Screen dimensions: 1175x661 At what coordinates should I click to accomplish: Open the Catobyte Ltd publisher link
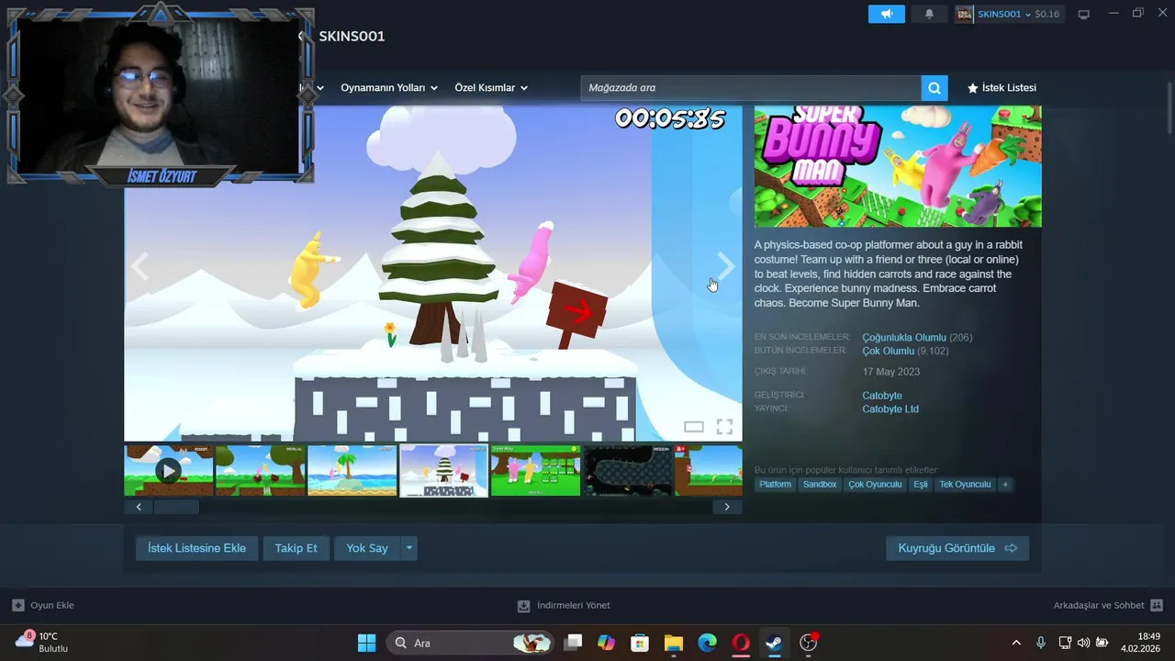[890, 409]
